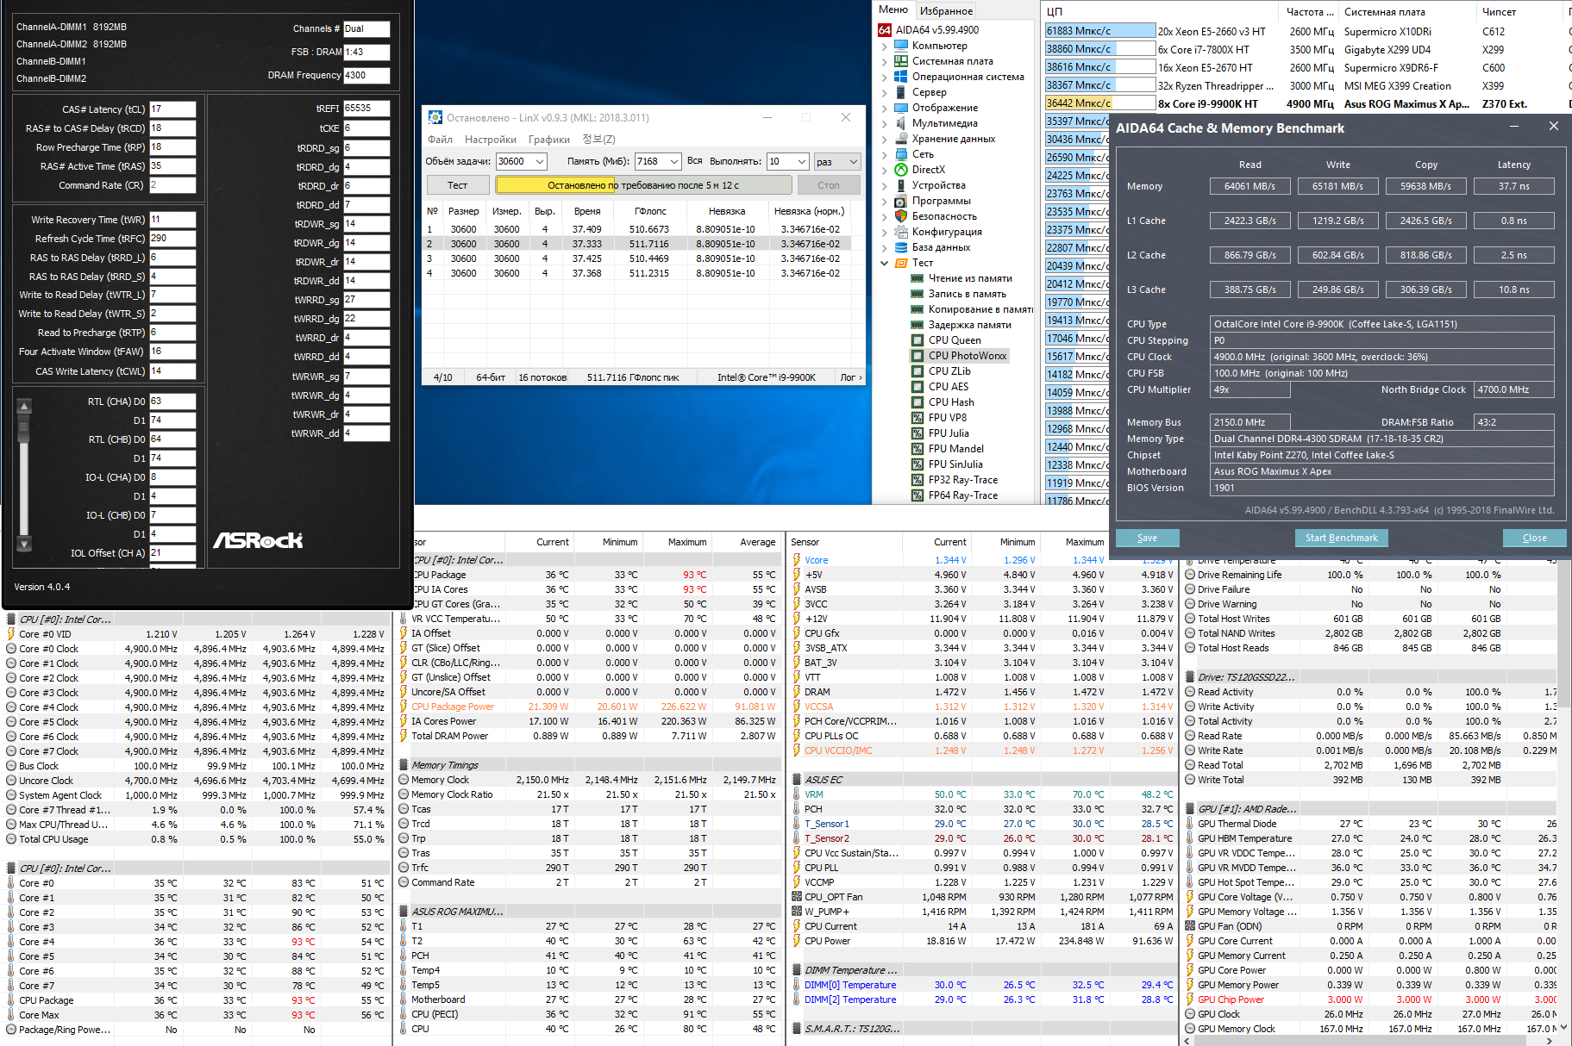Viewport: 1572px width, 1046px height.
Task: Open the 정보(Z) menu in LinX
Action: pyautogui.click(x=598, y=140)
